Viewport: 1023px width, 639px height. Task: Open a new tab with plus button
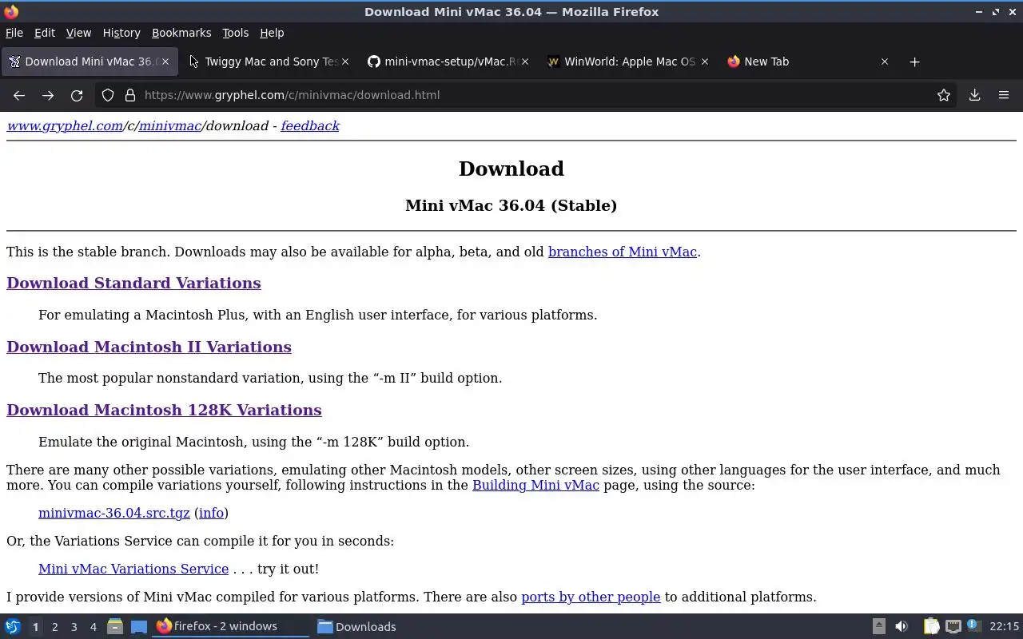pos(914,62)
